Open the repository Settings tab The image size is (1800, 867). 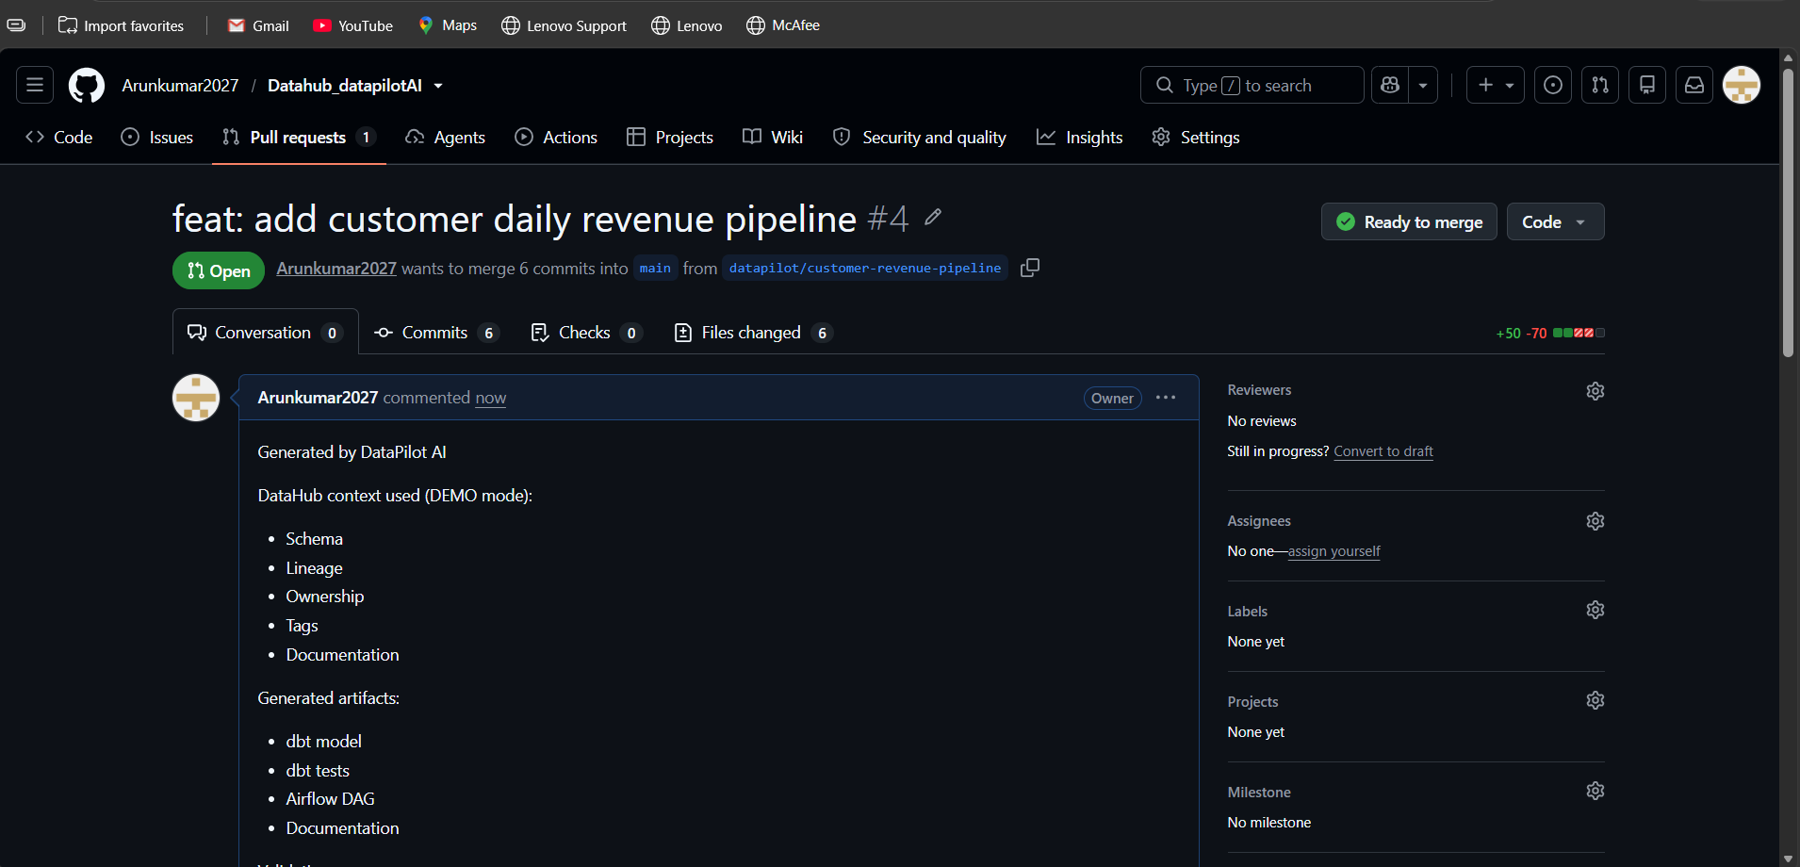(x=1196, y=138)
